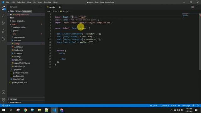Screen dimensions: 201x113
Task: Click the VS Code logo in title bar
Action: (x=3, y=2)
